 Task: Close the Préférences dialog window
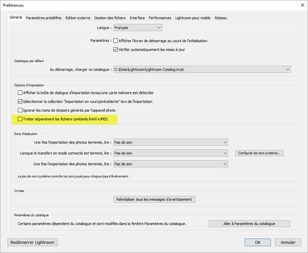coord(302,5)
